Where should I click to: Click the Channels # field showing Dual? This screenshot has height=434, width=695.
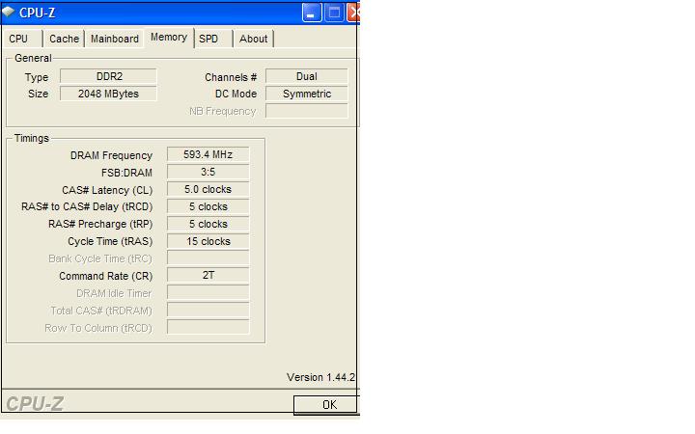tap(307, 76)
